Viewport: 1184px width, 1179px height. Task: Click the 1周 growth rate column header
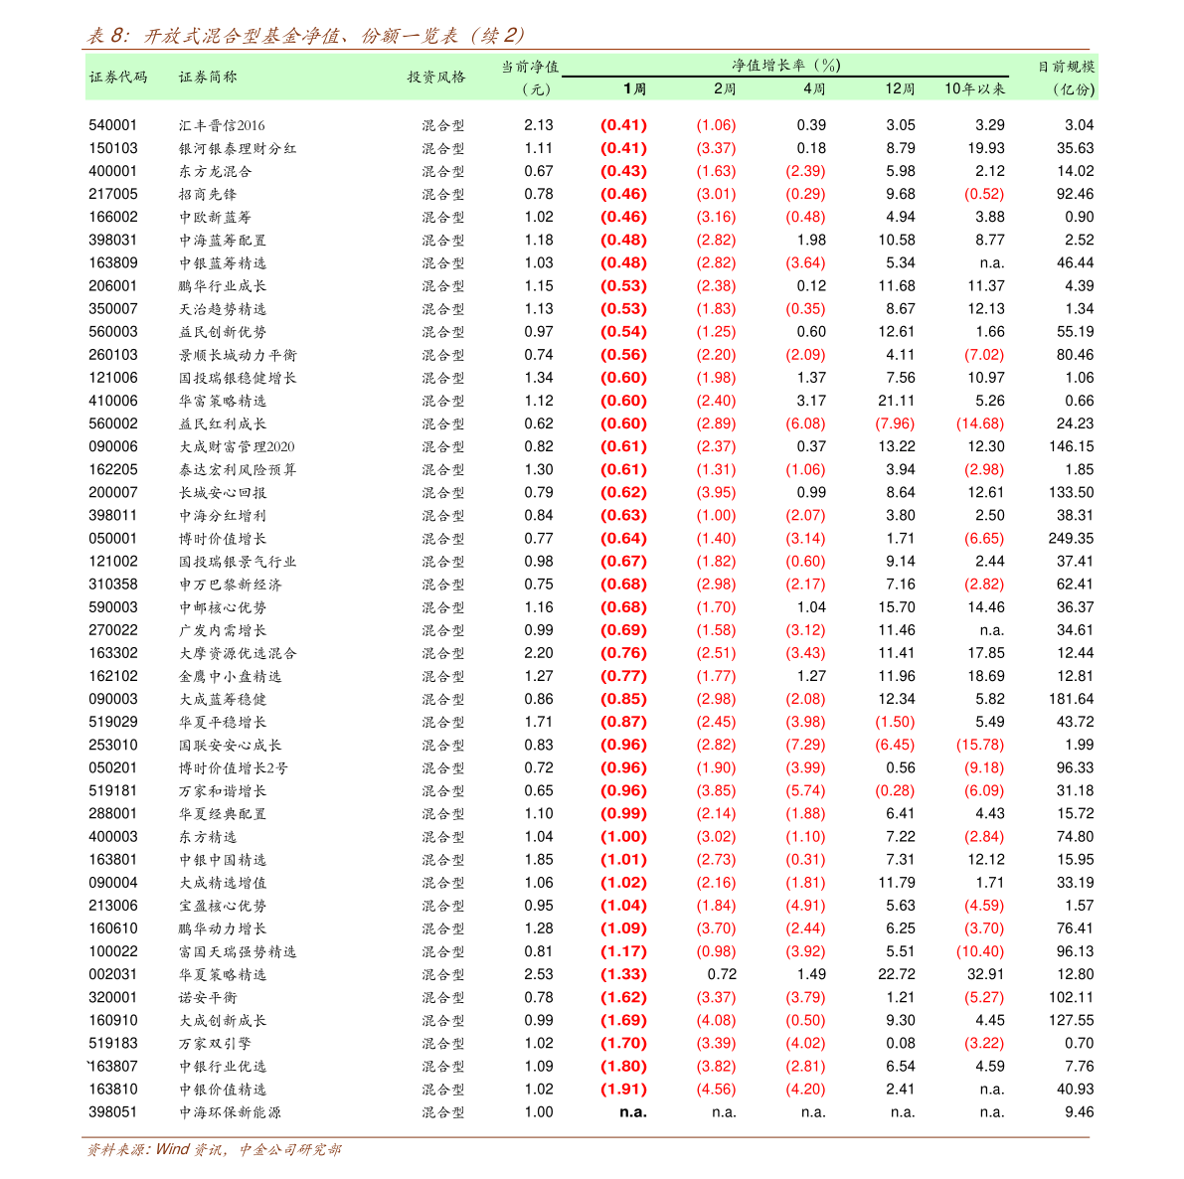pyautogui.click(x=634, y=89)
